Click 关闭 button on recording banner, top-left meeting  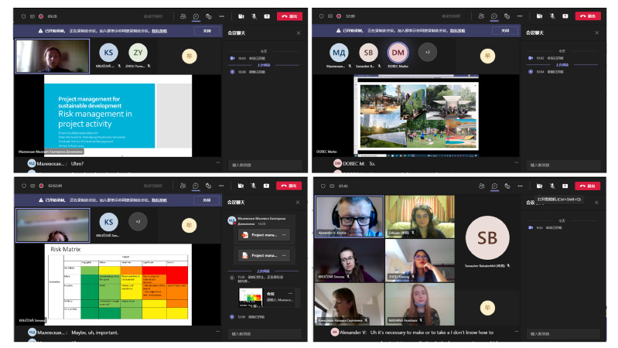coord(206,31)
